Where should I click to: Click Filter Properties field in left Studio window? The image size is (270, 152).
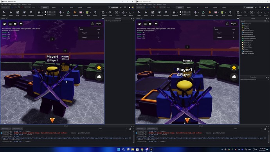coord(119,21)
